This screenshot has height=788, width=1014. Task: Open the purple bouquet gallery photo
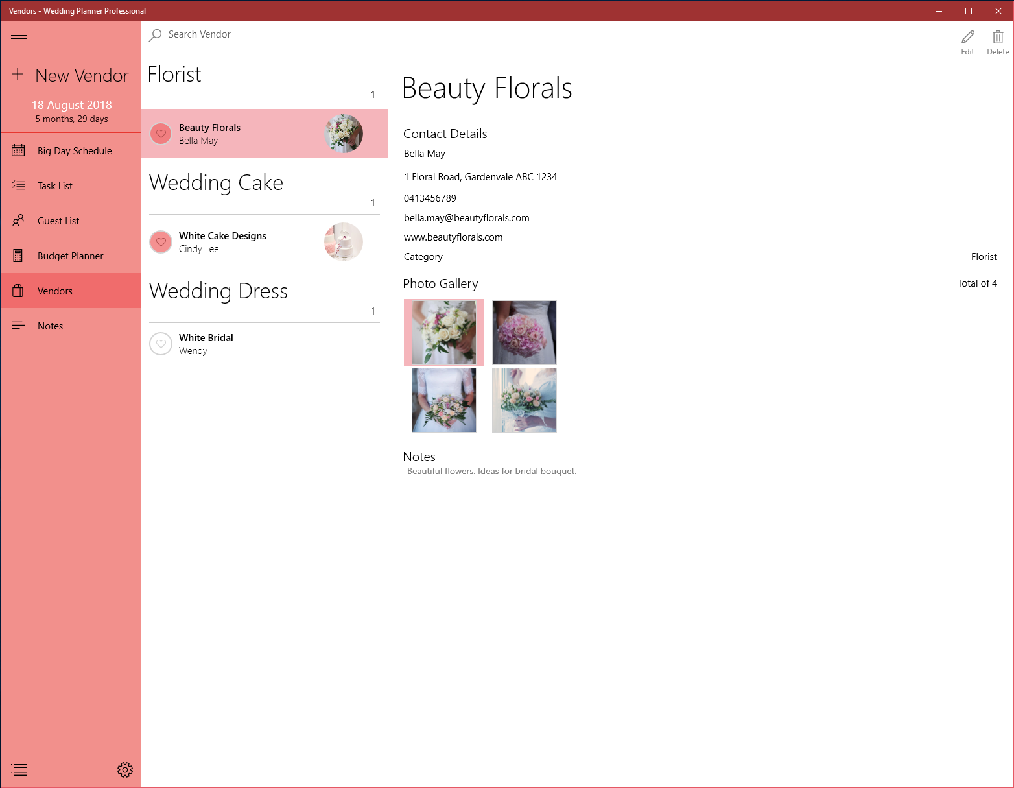pos(525,333)
